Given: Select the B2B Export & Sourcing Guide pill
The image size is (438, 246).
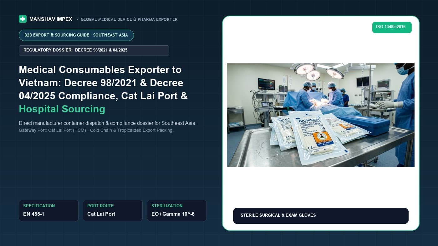Looking at the screenshot, I should pyautogui.click(x=76, y=35).
